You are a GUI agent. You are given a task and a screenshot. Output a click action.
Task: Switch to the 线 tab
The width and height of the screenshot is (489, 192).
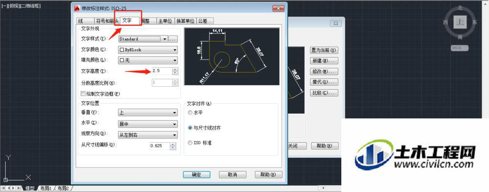pos(85,21)
